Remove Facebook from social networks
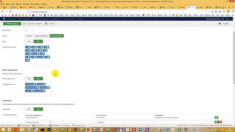The width and height of the screenshot is (235, 132). pos(34,84)
